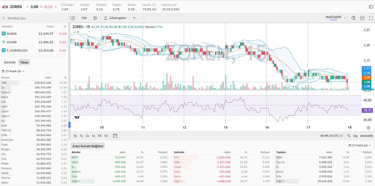Click the F_XU0301225 symbol icon

pyautogui.click(x=4, y=50)
